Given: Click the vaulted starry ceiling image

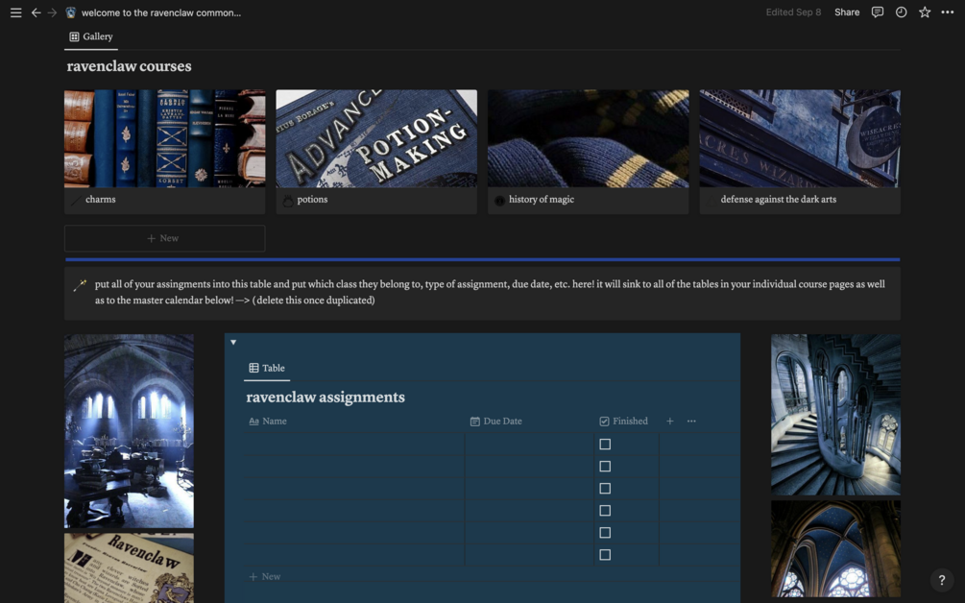Looking at the screenshot, I should (835, 549).
